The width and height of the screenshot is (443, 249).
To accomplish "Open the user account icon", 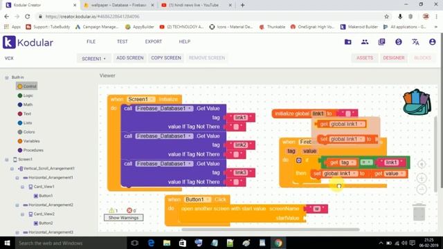I will tap(432, 42).
